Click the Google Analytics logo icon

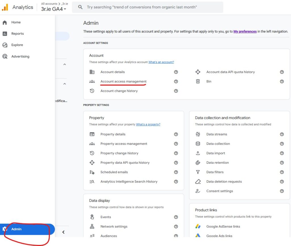point(5,7)
